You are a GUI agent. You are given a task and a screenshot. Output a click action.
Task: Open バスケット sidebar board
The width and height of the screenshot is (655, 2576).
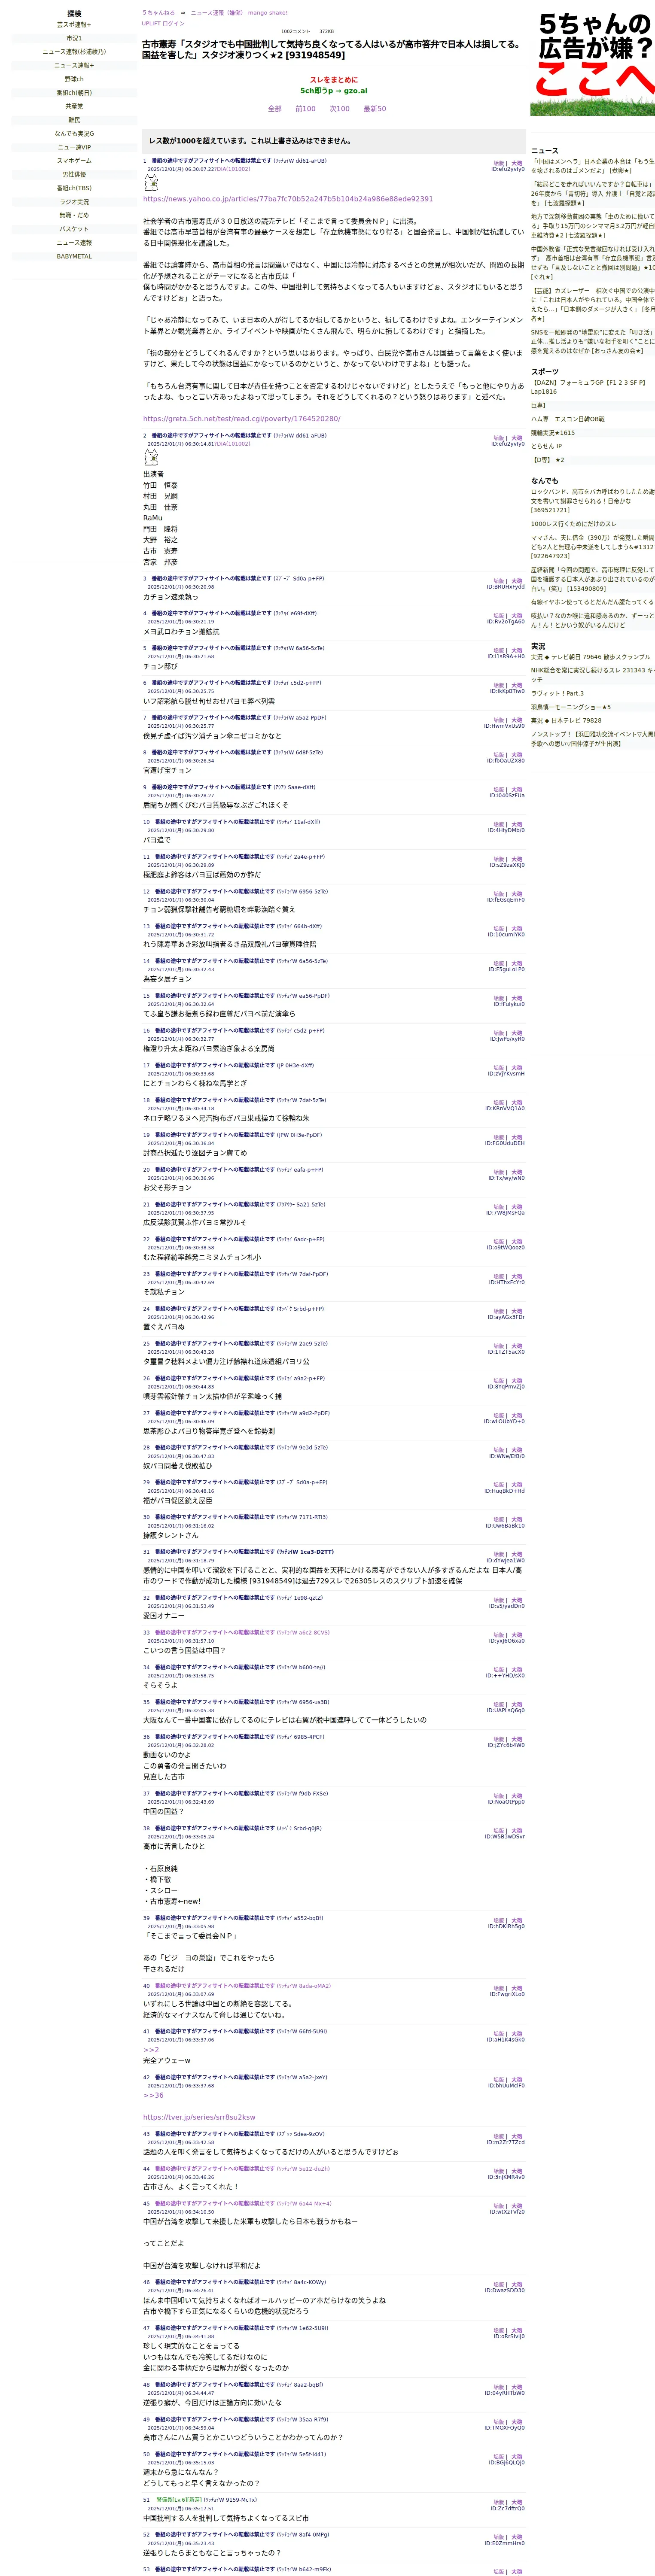coord(74,229)
